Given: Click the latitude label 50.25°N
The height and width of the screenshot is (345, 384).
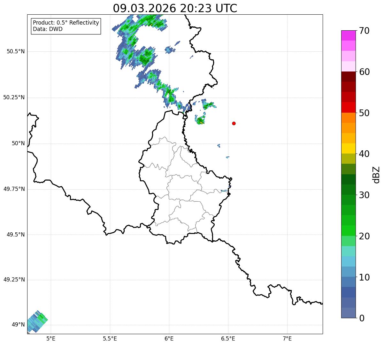Looking at the screenshot, I should tap(14, 97).
